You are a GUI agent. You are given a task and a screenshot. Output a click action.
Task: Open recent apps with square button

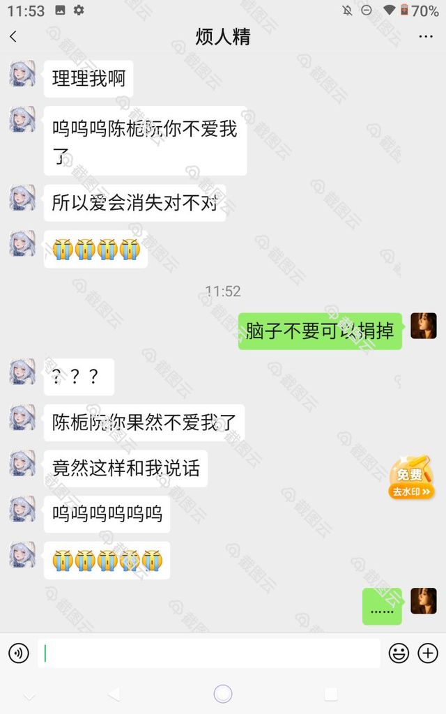click(331, 694)
